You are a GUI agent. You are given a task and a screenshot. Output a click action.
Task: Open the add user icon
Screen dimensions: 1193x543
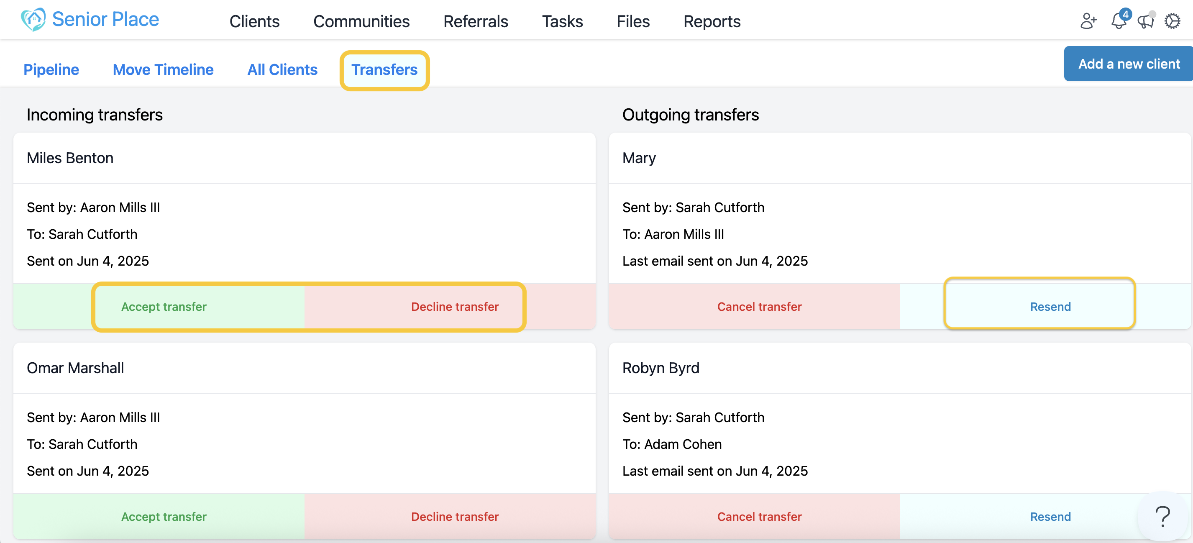click(1088, 21)
